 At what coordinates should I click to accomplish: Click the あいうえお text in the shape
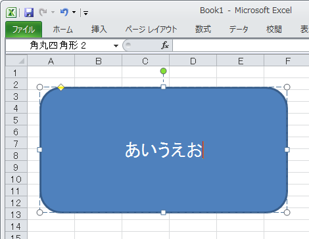[164, 150]
